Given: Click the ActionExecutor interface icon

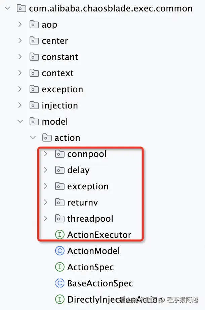Looking at the screenshot, I should [x=59, y=235].
